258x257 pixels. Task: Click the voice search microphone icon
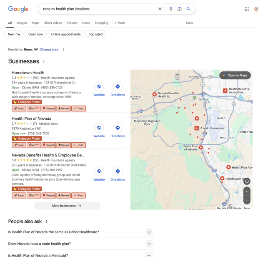(x=170, y=9)
